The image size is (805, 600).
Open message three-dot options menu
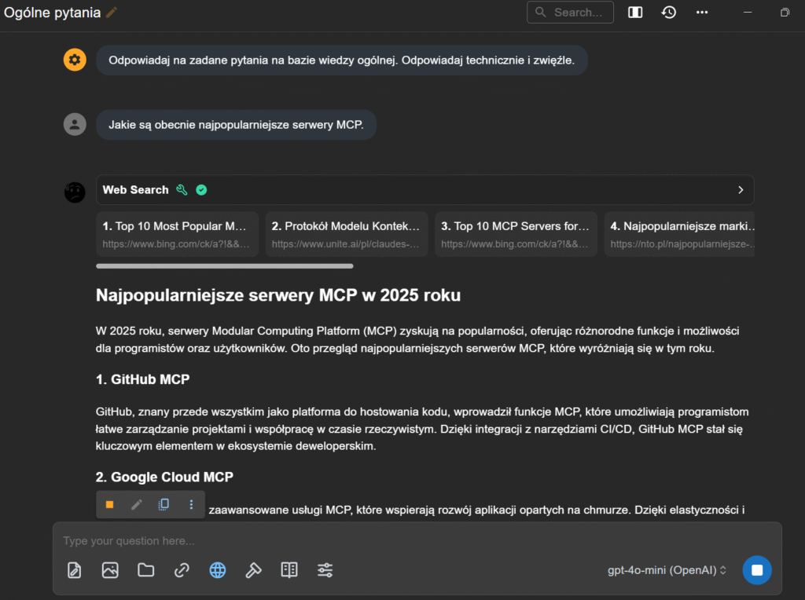tap(192, 505)
